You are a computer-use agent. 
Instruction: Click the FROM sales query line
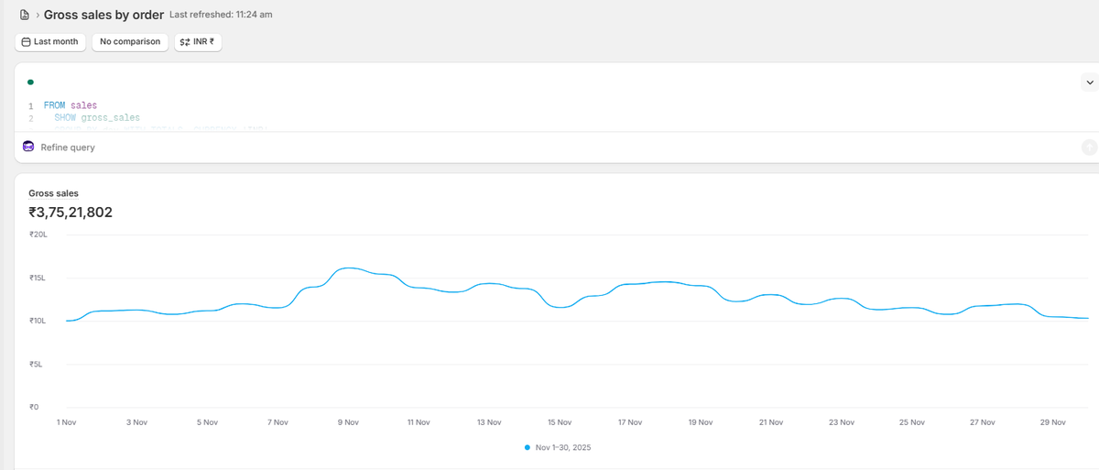70,105
